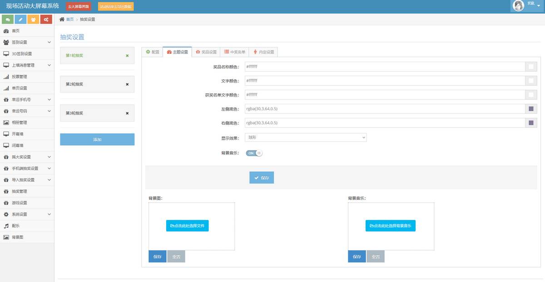The image size is (545, 282).
Task: Click the green chat bubble icon top left
Action: click(6, 19)
